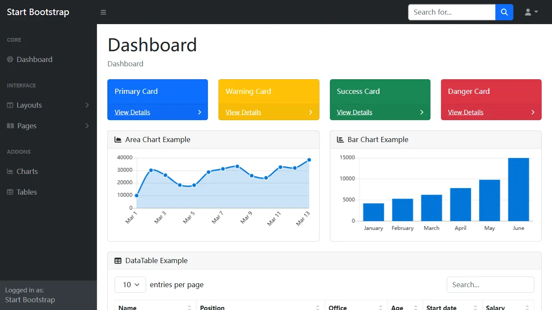Click the Charts area icon in sidebar
552x310 pixels.
(x=10, y=171)
